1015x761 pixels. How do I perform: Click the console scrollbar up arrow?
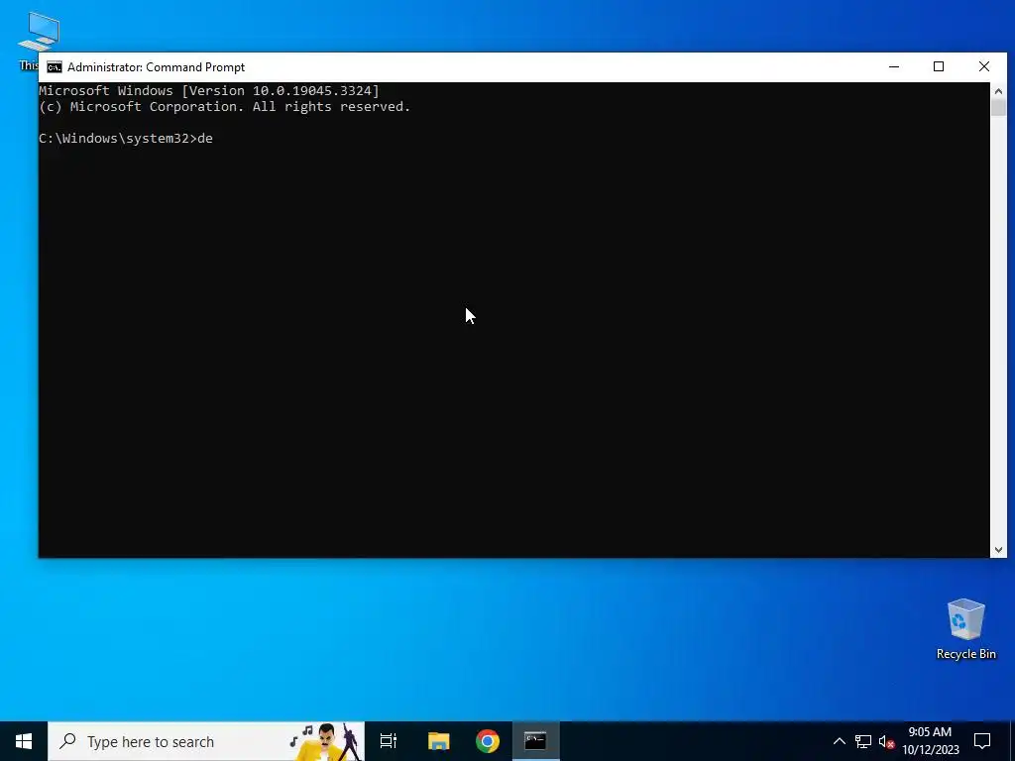[998, 90]
